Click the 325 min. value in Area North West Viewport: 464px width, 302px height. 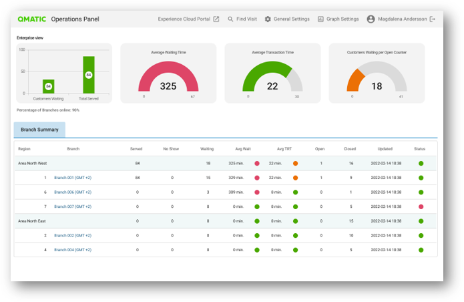click(x=236, y=164)
